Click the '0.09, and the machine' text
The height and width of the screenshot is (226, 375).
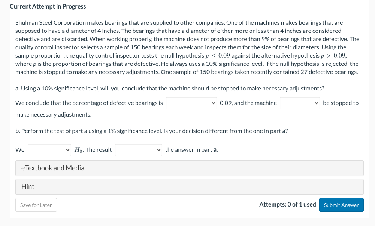coord(248,103)
